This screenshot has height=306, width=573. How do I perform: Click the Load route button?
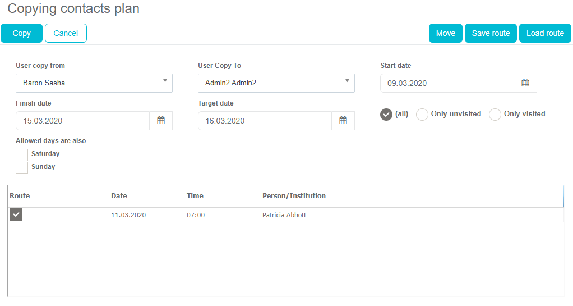pyautogui.click(x=545, y=33)
